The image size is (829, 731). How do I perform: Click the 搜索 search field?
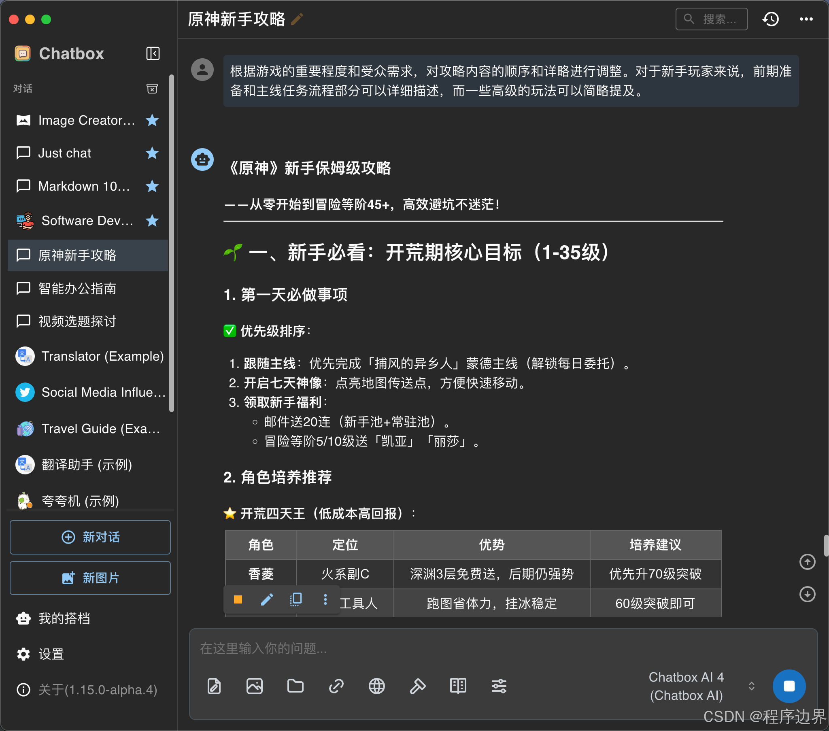(x=711, y=19)
